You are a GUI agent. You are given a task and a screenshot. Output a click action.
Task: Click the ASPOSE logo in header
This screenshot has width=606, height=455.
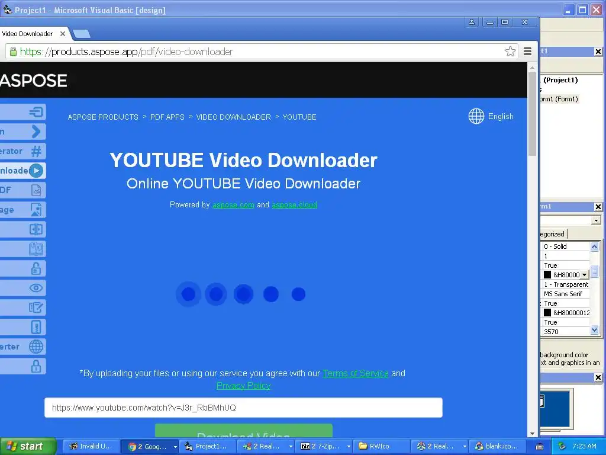point(34,81)
